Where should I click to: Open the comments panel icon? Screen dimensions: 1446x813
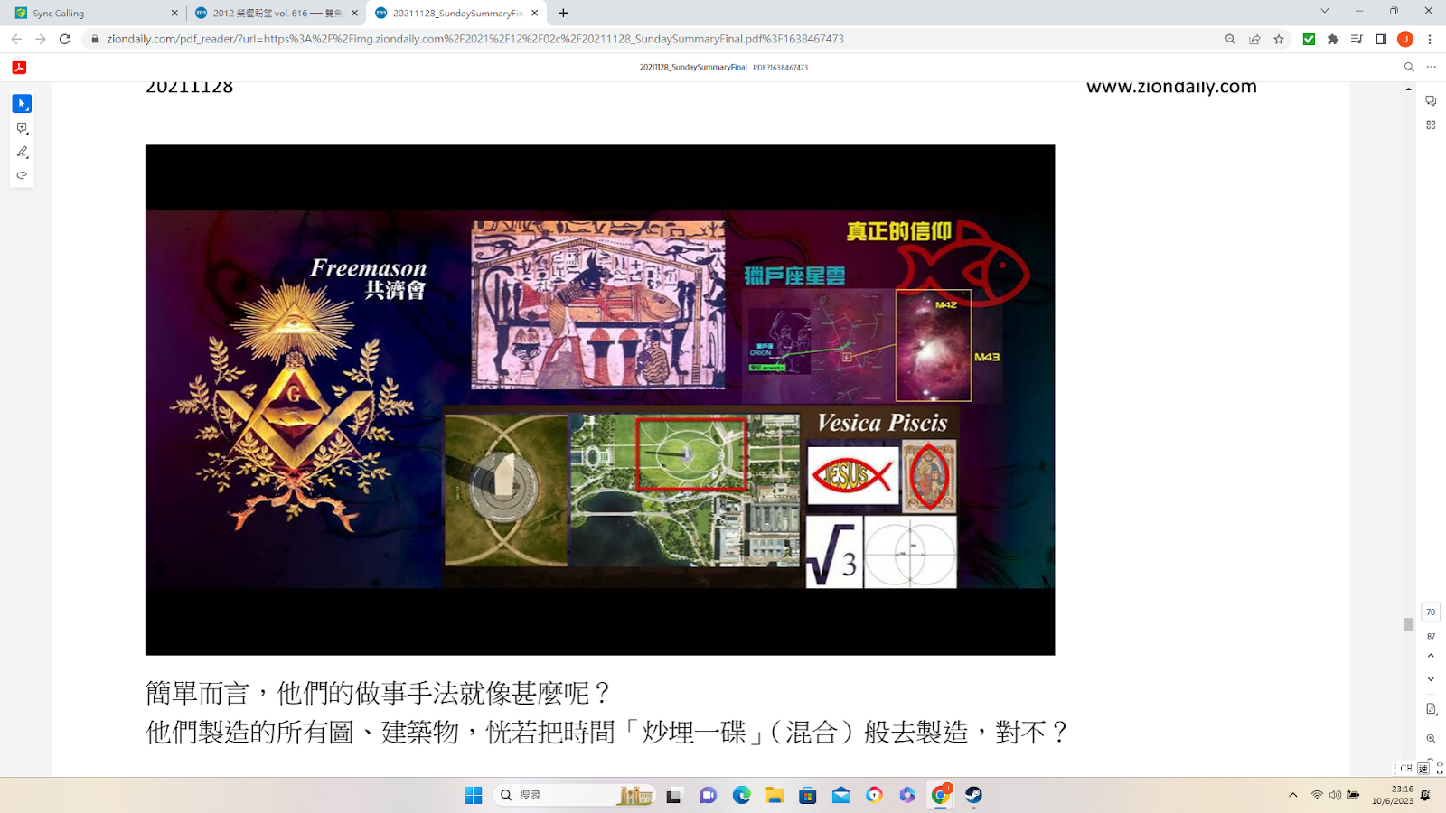[x=1431, y=101]
